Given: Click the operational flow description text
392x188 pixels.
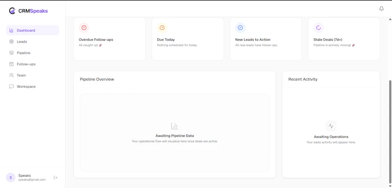Looking at the screenshot, I should [174, 141].
